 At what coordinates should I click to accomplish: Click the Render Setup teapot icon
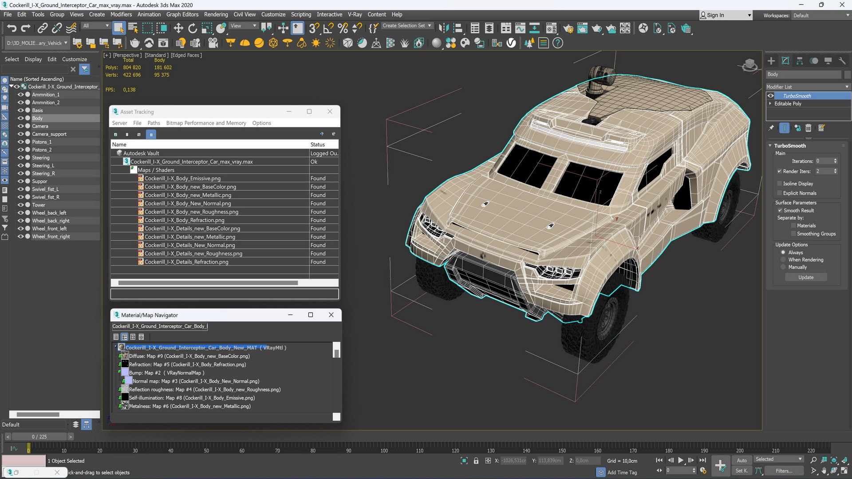click(x=568, y=28)
